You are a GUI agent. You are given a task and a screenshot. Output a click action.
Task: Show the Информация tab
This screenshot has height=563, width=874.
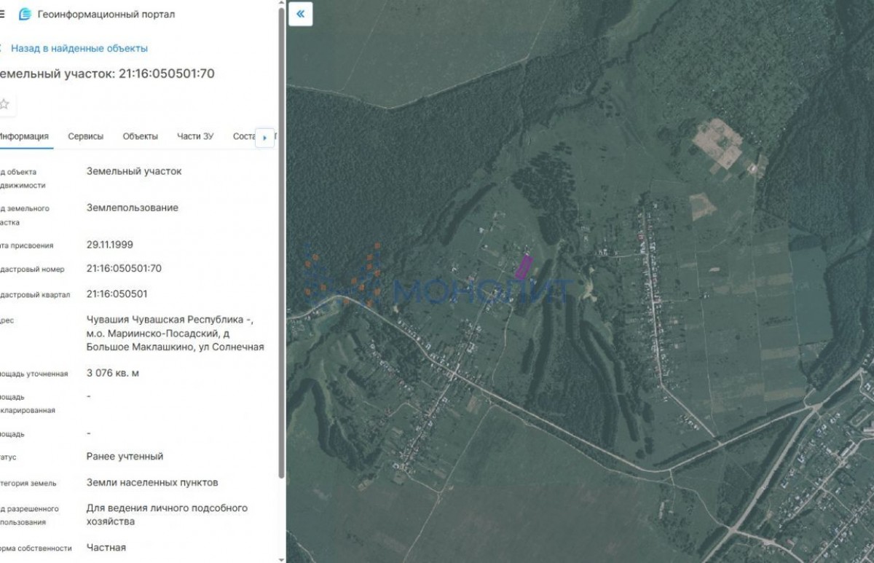[x=23, y=136]
